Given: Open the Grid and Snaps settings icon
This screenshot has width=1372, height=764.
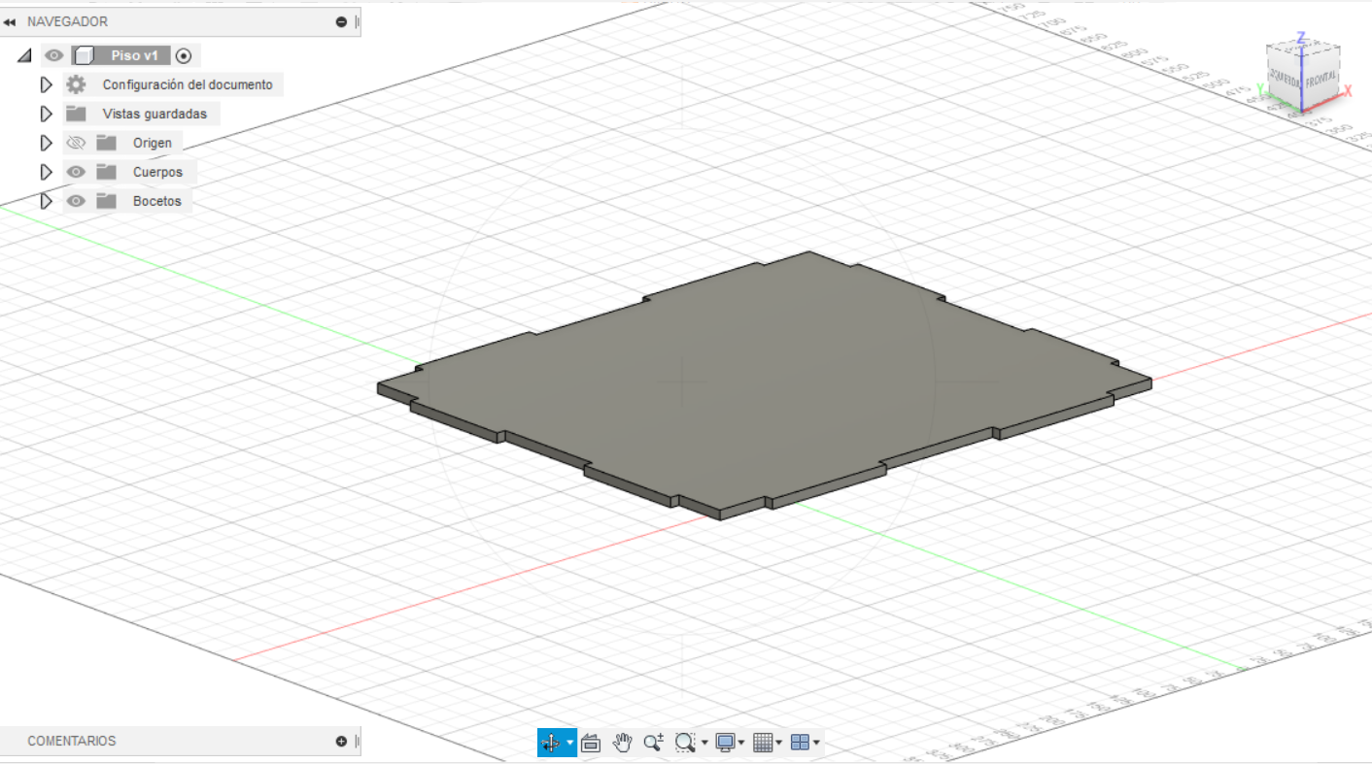Looking at the screenshot, I should pyautogui.click(x=763, y=743).
